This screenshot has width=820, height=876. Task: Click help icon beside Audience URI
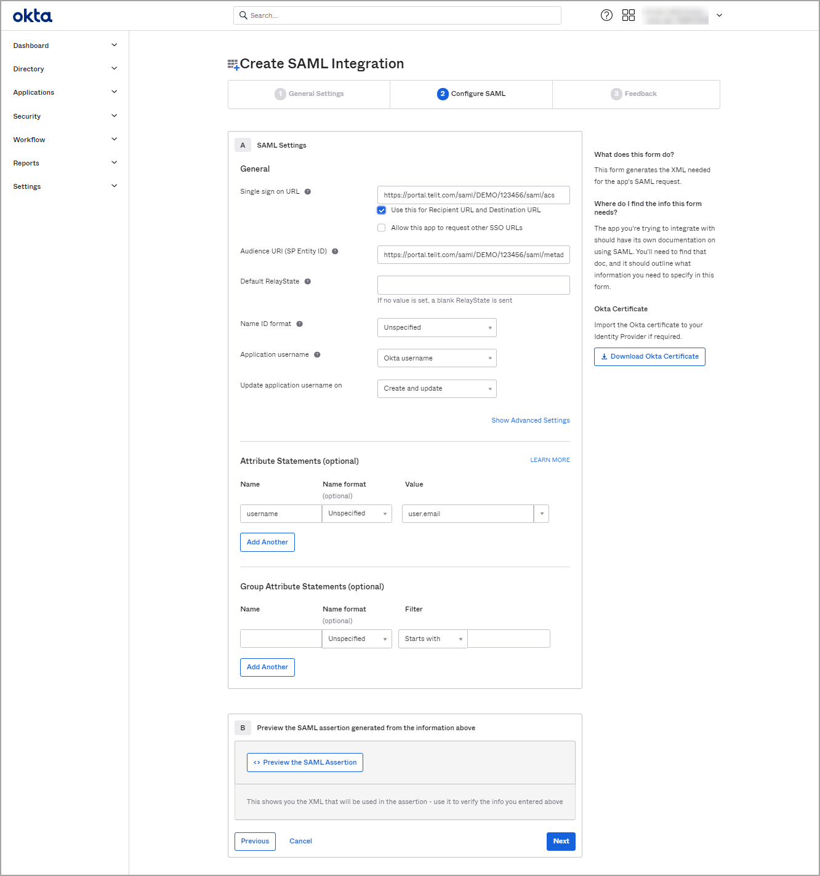click(x=335, y=252)
